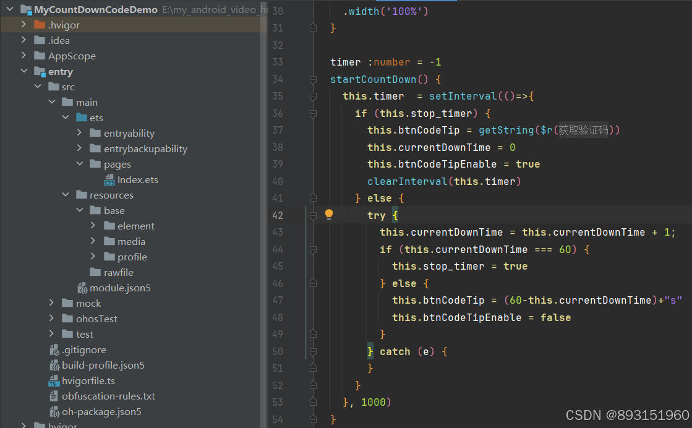Viewport: 692px width, 428px height.
Task: Click the yellow lightbulb quick-fix icon
Action: 329,215
